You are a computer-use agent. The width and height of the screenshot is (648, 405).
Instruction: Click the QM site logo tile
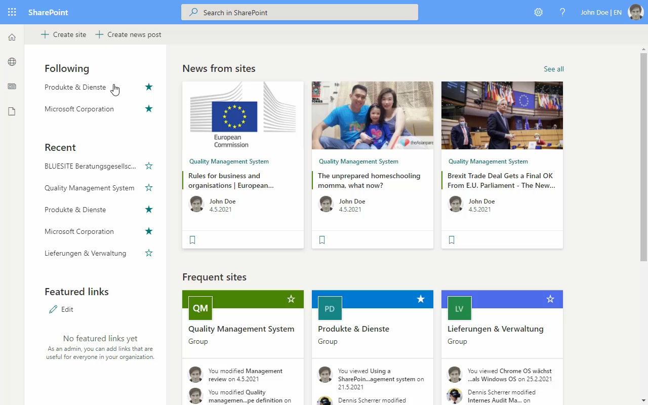click(x=200, y=308)
